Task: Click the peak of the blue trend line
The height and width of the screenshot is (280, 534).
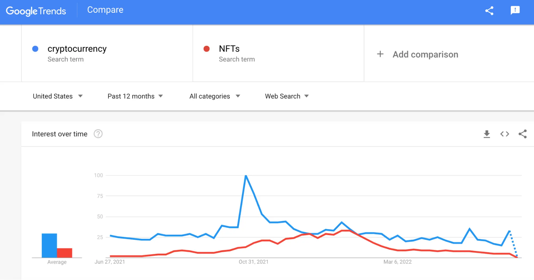Action: 246,175
